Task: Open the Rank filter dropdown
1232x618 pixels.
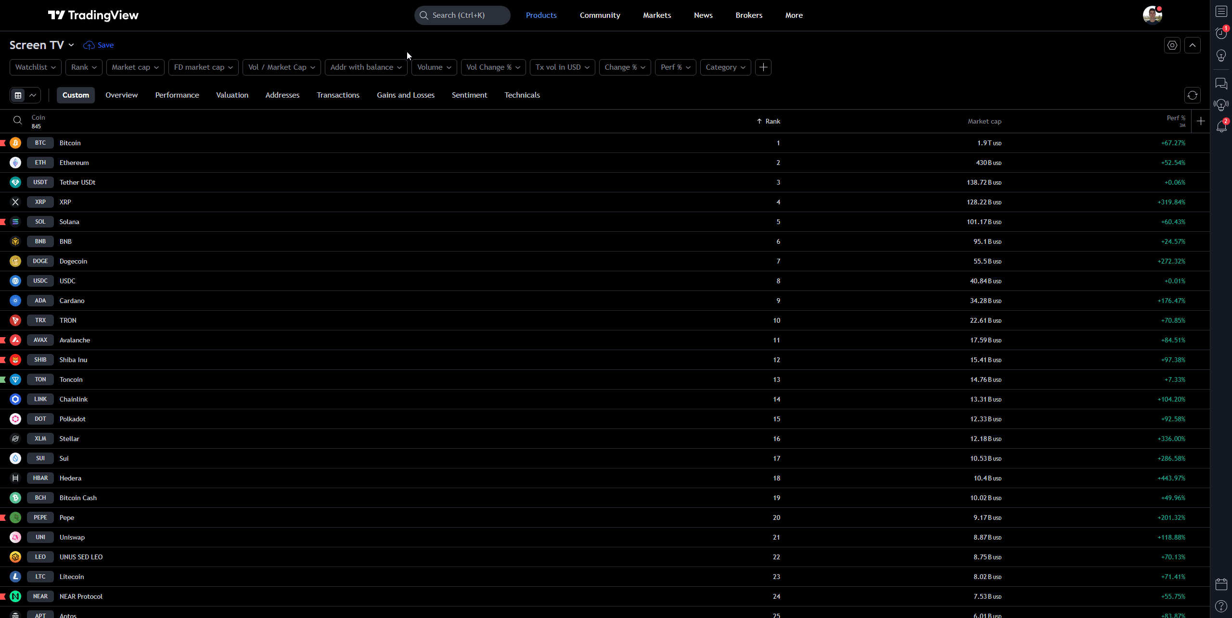Action: click(x=84, y=67)
